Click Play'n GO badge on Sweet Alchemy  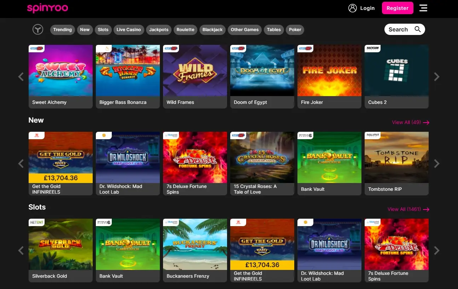(x=36, y=48)
